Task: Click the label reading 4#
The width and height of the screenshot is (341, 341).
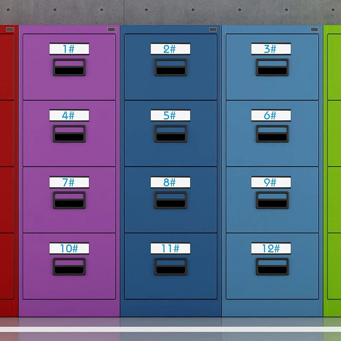Action: 69,116
